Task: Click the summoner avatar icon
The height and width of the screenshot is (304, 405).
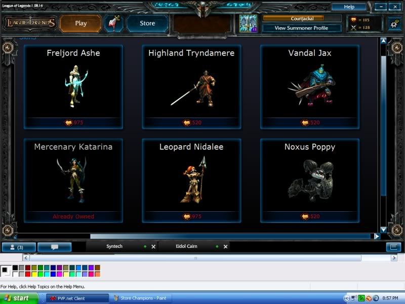Action: (248, 23)
